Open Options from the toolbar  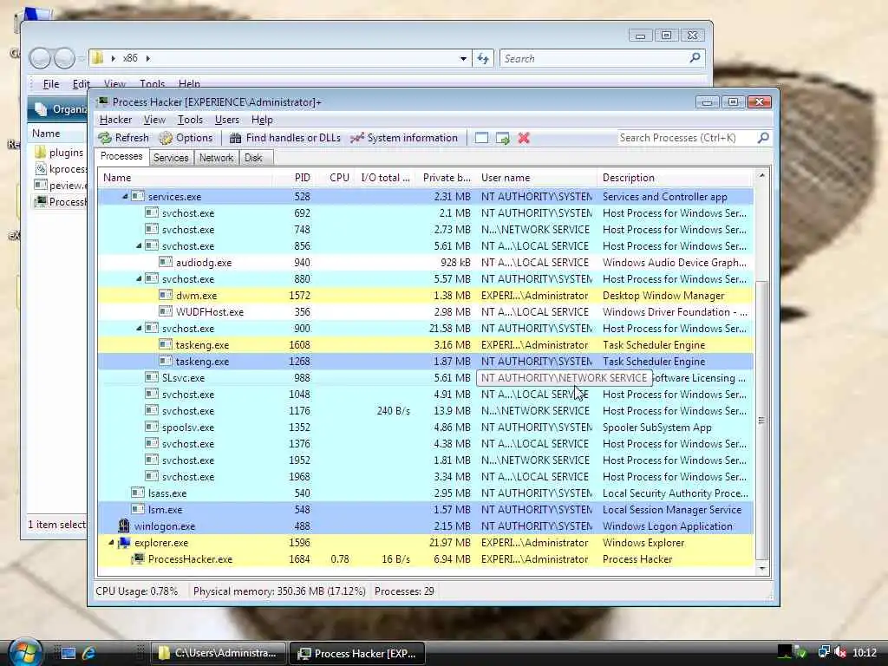pyautogui.click(x=186, y=138)
